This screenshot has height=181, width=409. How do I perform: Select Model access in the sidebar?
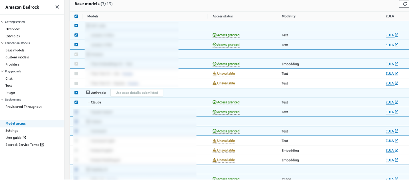click(15, 123)
